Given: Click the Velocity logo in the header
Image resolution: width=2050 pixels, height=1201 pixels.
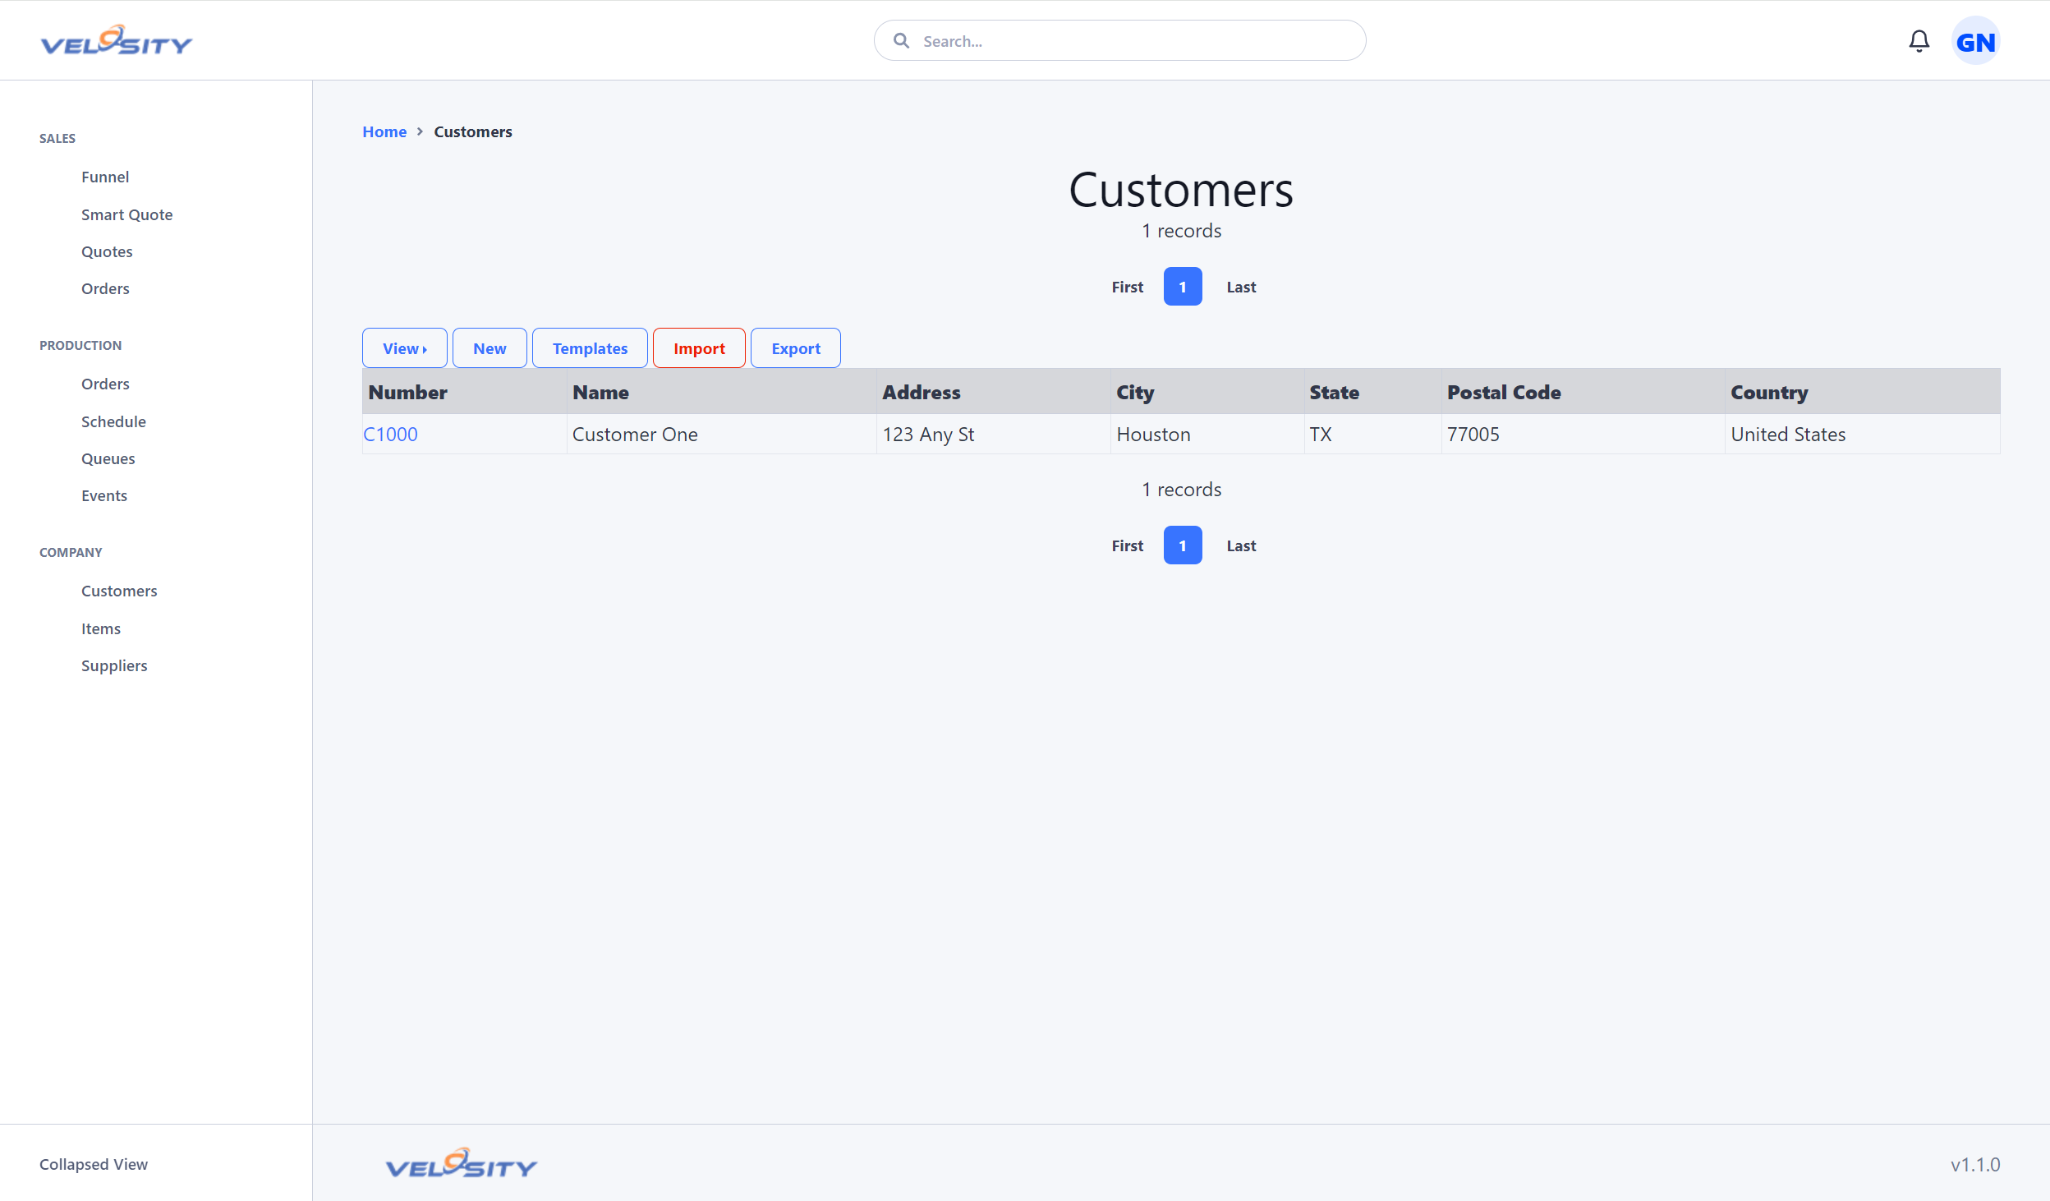Looking at the screenshot, I should [x=117, y=40].
